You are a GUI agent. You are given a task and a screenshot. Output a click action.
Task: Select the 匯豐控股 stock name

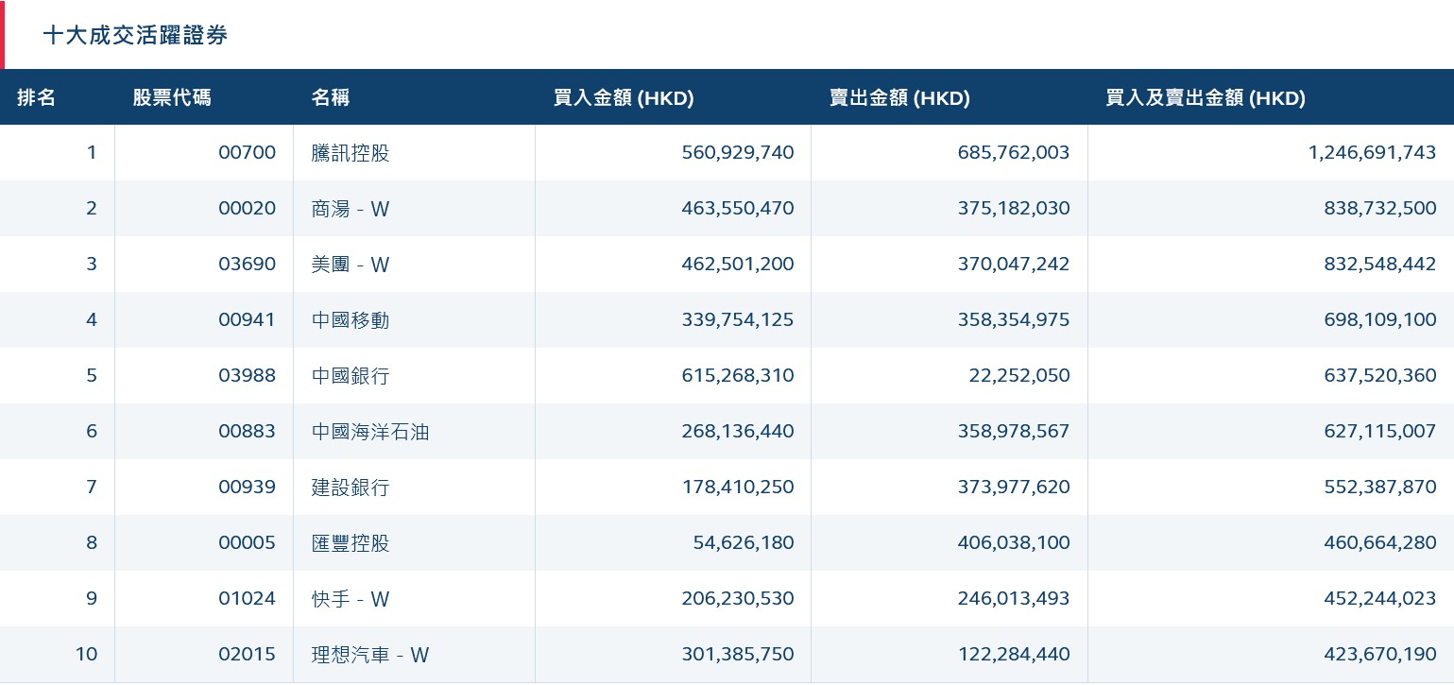[x=351, y=543]
